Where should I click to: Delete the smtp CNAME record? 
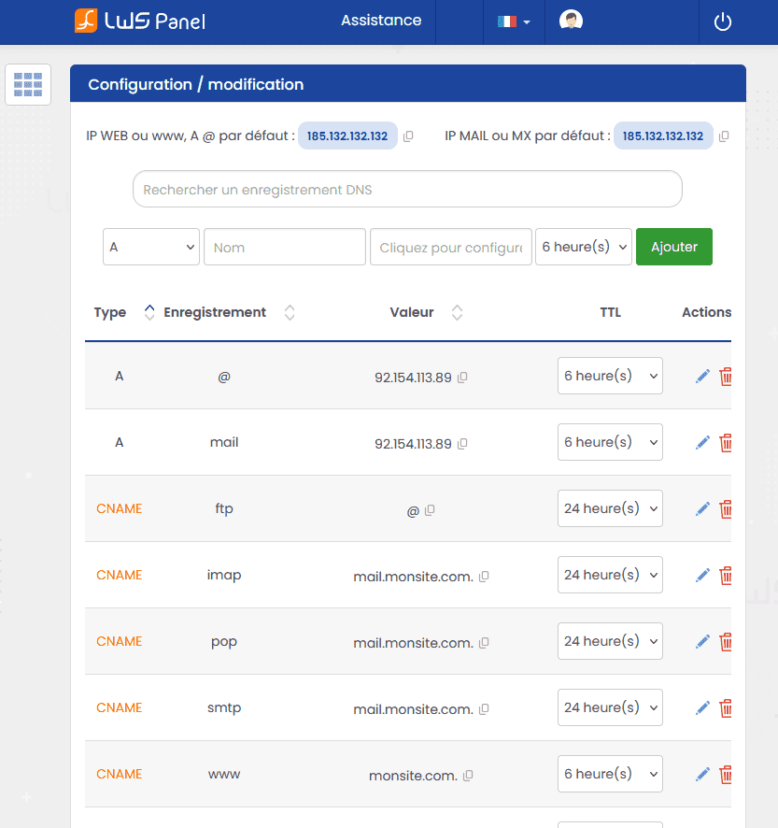(726, 708)
